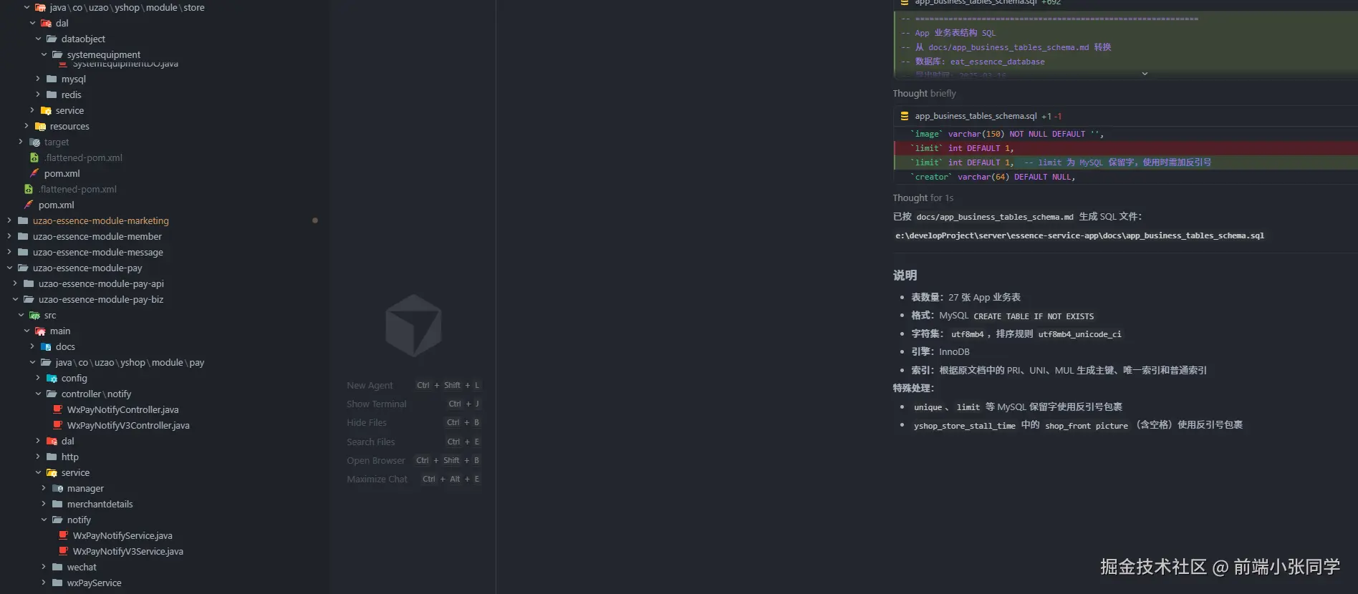Click unsaved-changes dot on uzao-essence-module-marketing

(x=315, y=220)
